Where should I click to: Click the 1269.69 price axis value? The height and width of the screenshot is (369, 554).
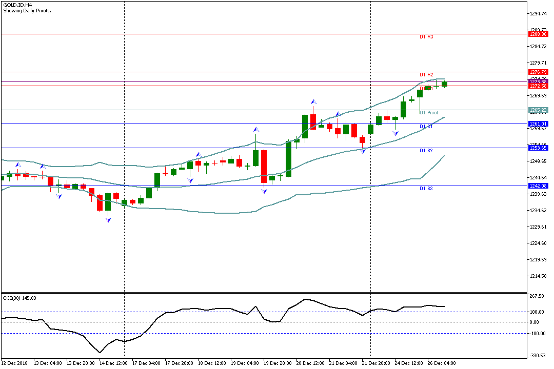(539, 96)
